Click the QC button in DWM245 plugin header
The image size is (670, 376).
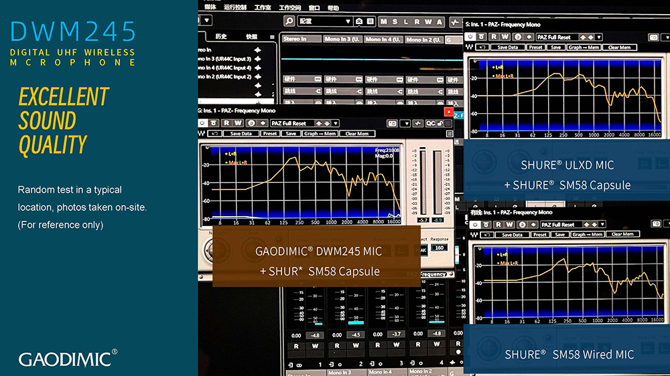[x=430, y=123]
